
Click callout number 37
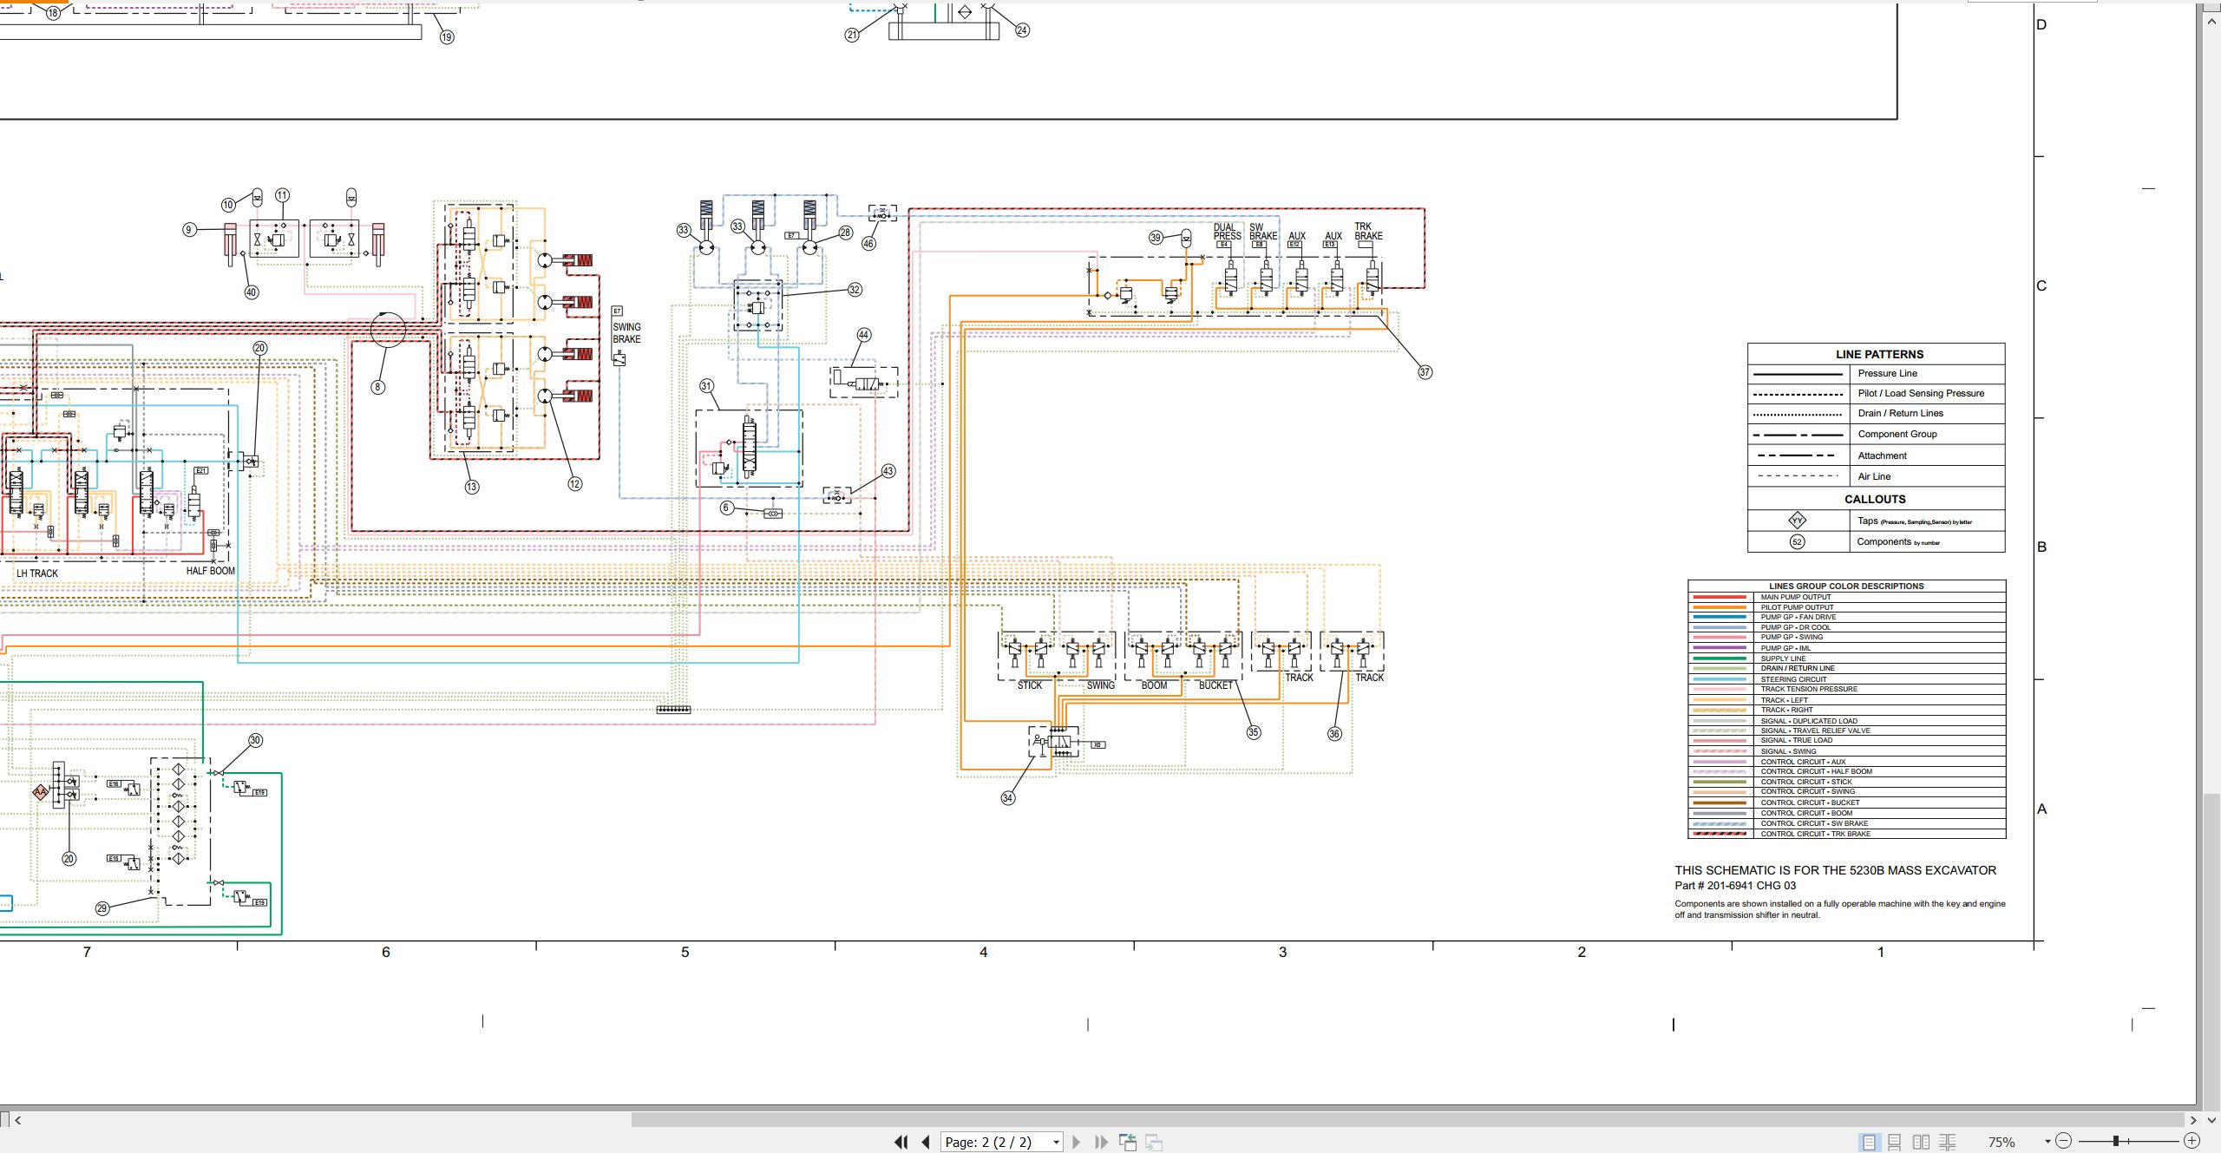point(1425,372)
